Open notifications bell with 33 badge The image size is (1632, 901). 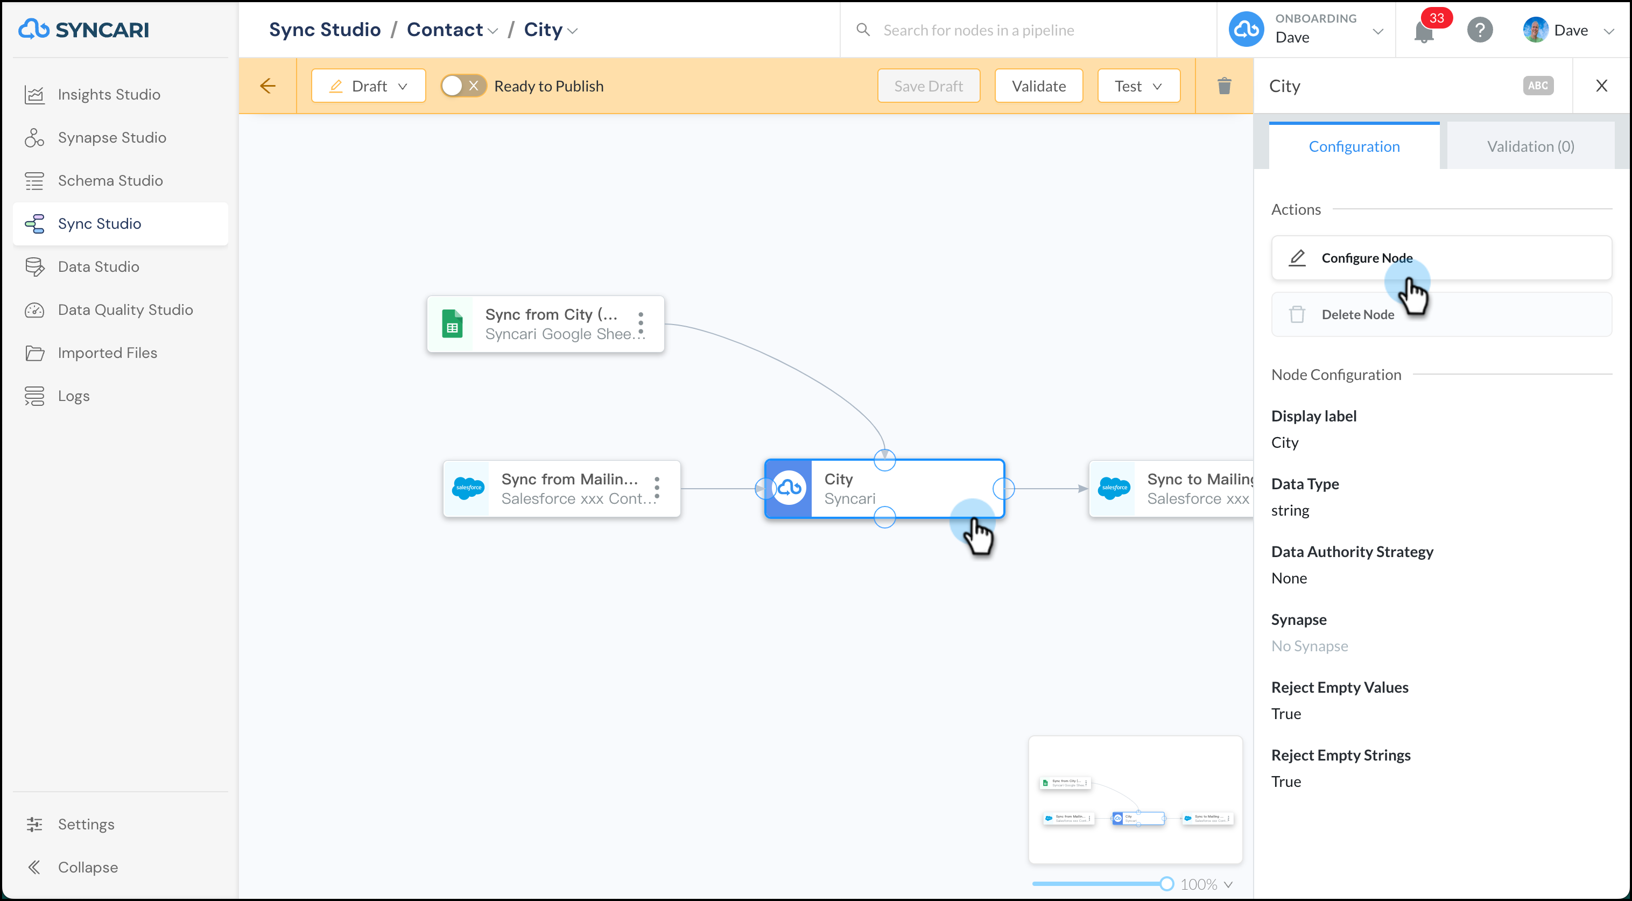point(1424,30)
